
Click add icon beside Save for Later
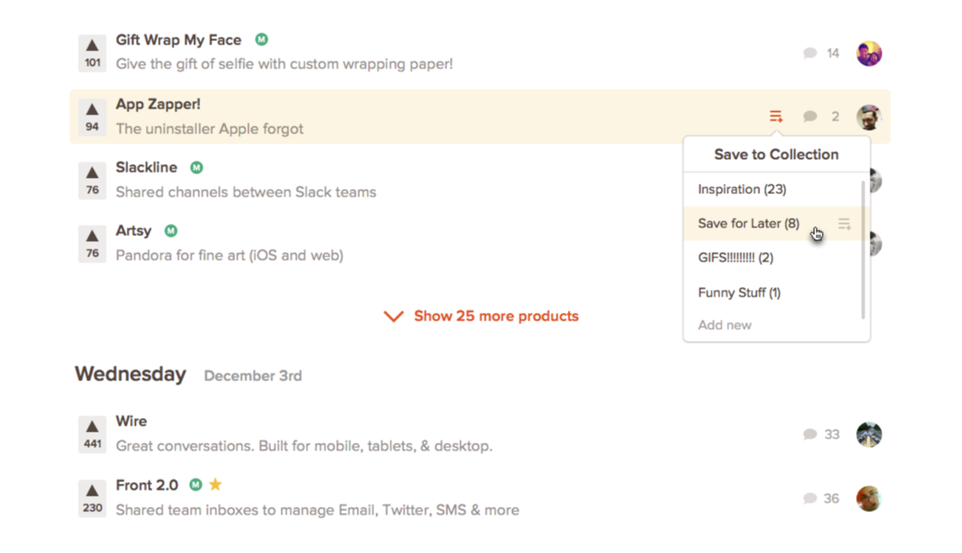coord(844,224)
